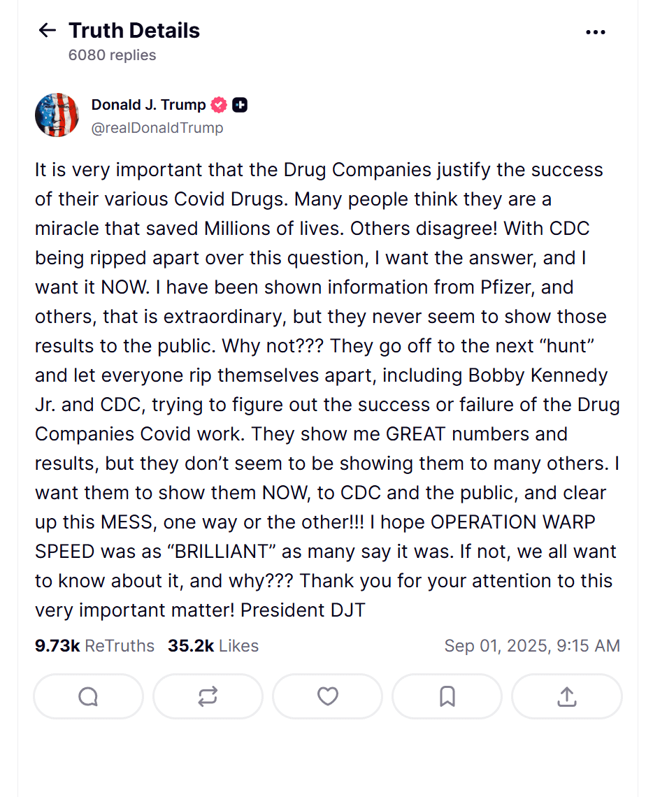Click the reply speech bubble icon
The width and height of the screenshot is (653, 797).
click(88, 696)
